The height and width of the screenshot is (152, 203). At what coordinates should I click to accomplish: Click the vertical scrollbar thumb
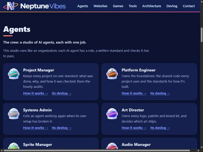click(201, 35)
